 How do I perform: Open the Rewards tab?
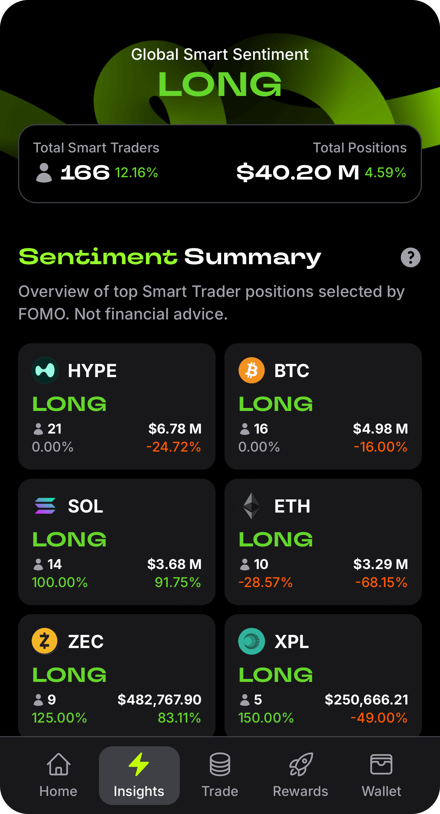tap(300, 775)
